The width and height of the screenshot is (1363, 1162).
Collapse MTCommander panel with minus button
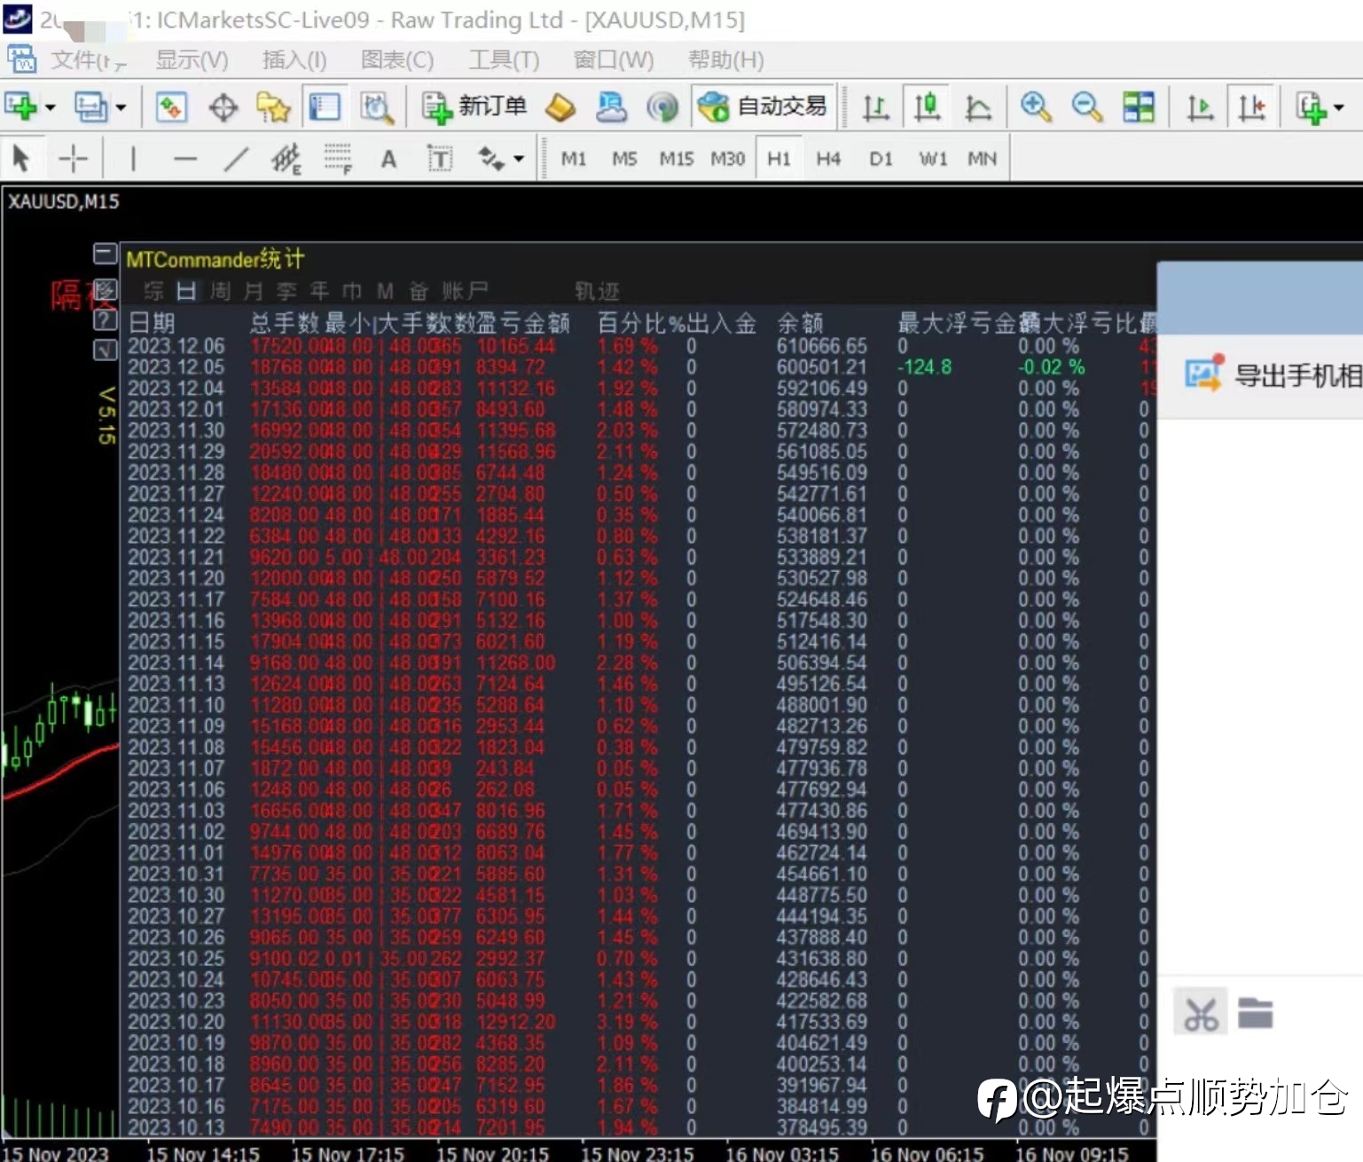(x=105, y=255)
